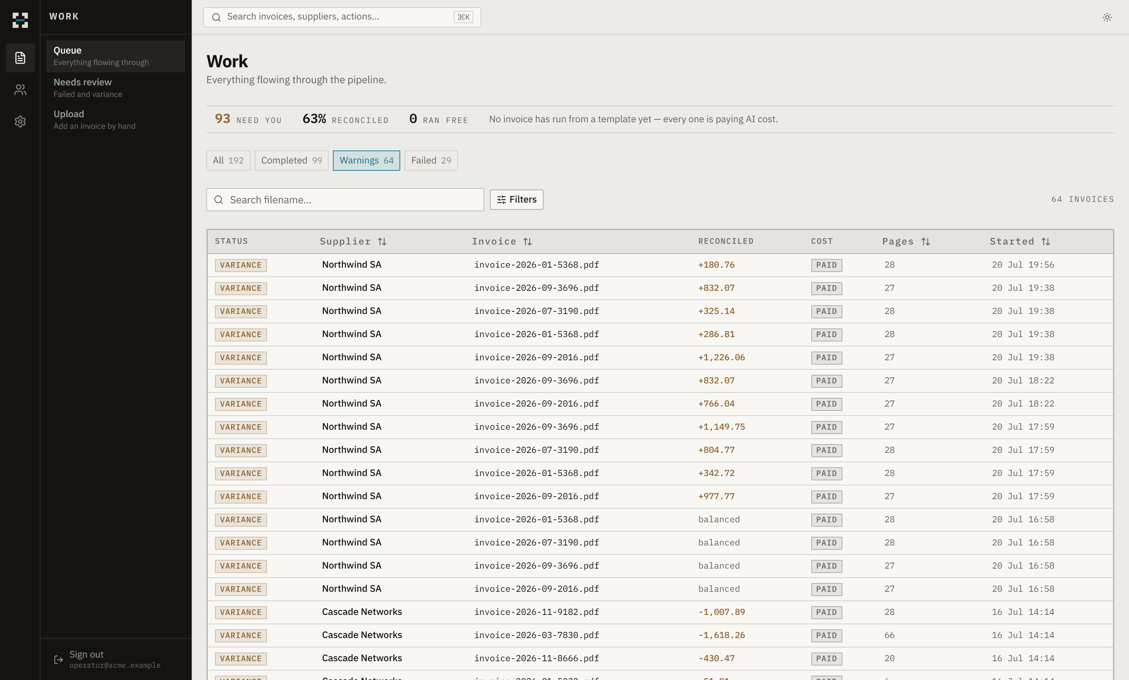1129x680 pixels.
Task: Click the sign out arrow icon
Action: click(58, 659)
